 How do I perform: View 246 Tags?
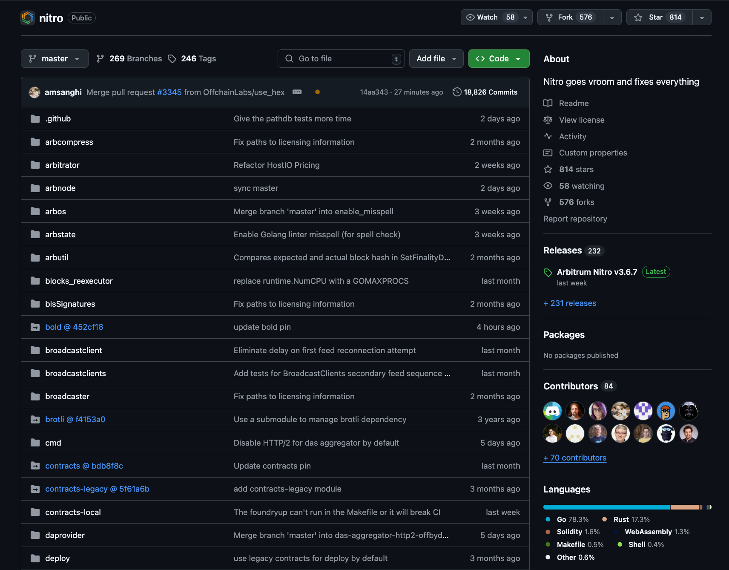pyautogui.click(x=192, y=59)
